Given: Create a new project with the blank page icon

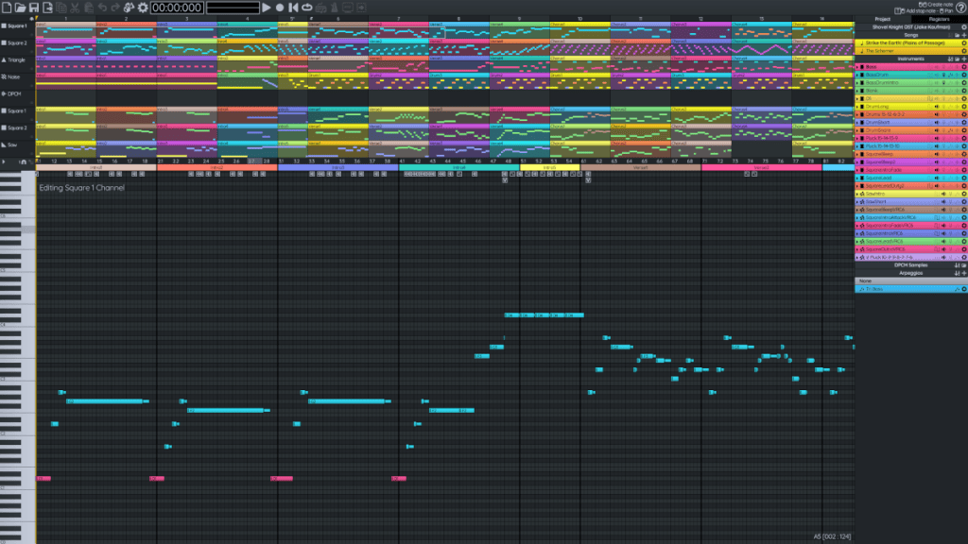Looking at the screenshot, I should coord(7,8).
